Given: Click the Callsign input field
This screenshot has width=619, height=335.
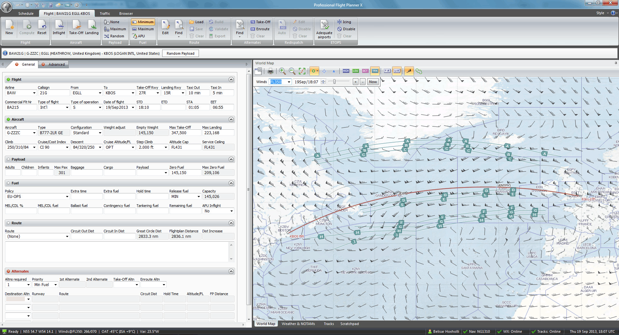Looking at the screenshot, I should [54, 93].
